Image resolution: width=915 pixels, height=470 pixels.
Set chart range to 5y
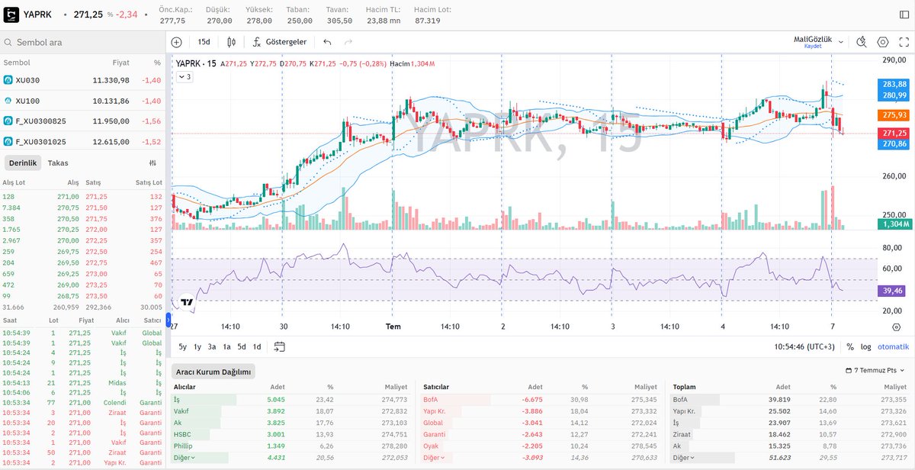pos(183,346)
